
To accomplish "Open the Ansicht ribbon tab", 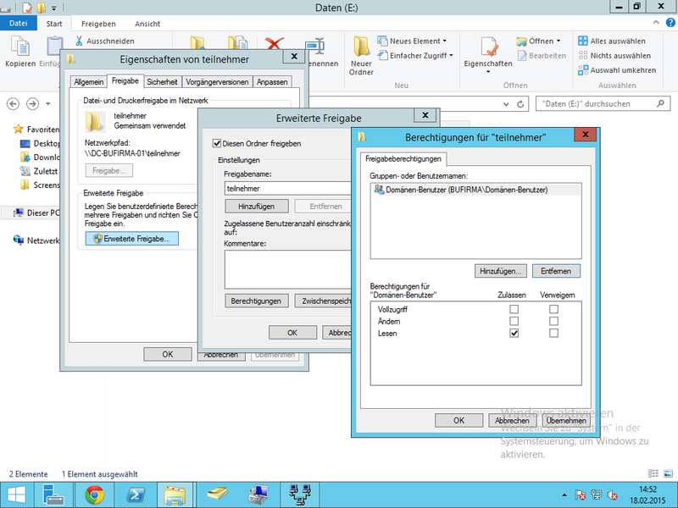I will tap(147, 24).
